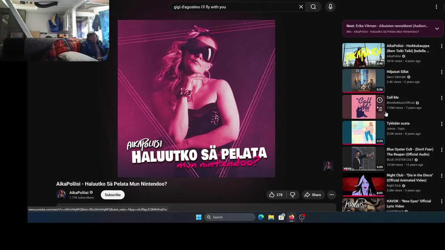Open the Windows Start button

click(x=199, y=217)
